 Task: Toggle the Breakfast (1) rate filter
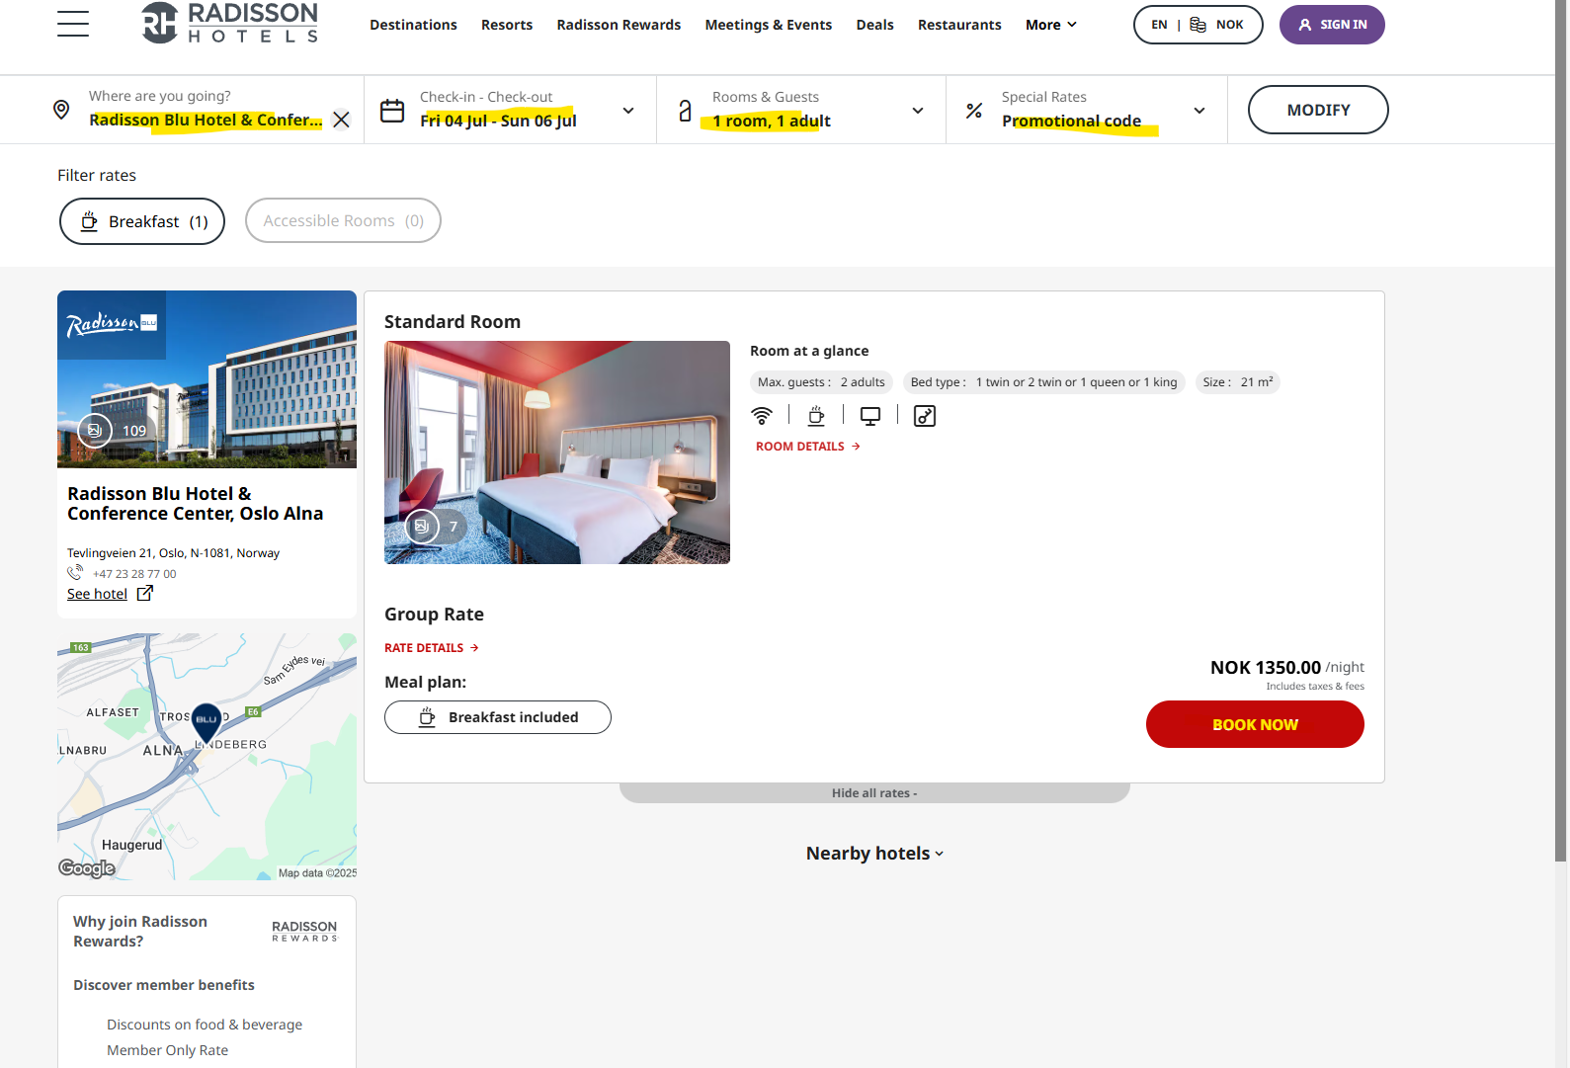[x=142, y=221]
